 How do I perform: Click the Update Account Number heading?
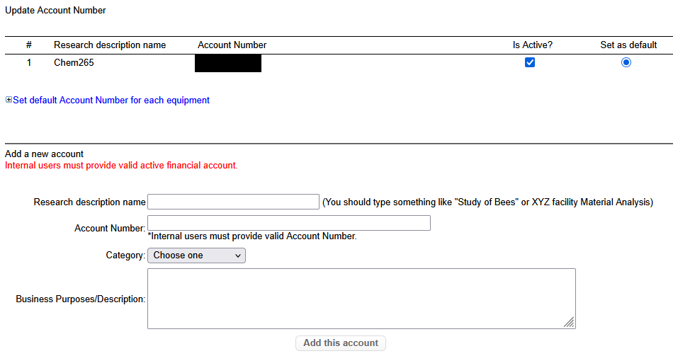pyautogui.click(x=55, y=11)
